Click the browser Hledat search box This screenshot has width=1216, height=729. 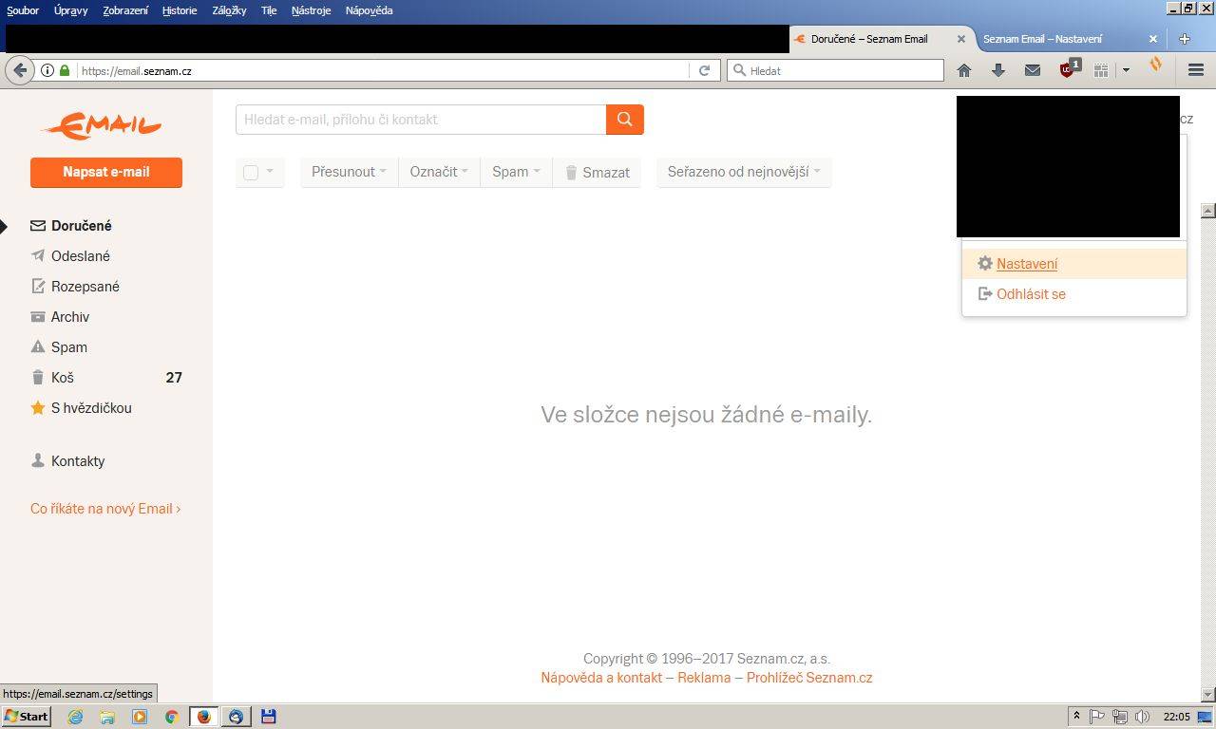[x=836, y=70]
